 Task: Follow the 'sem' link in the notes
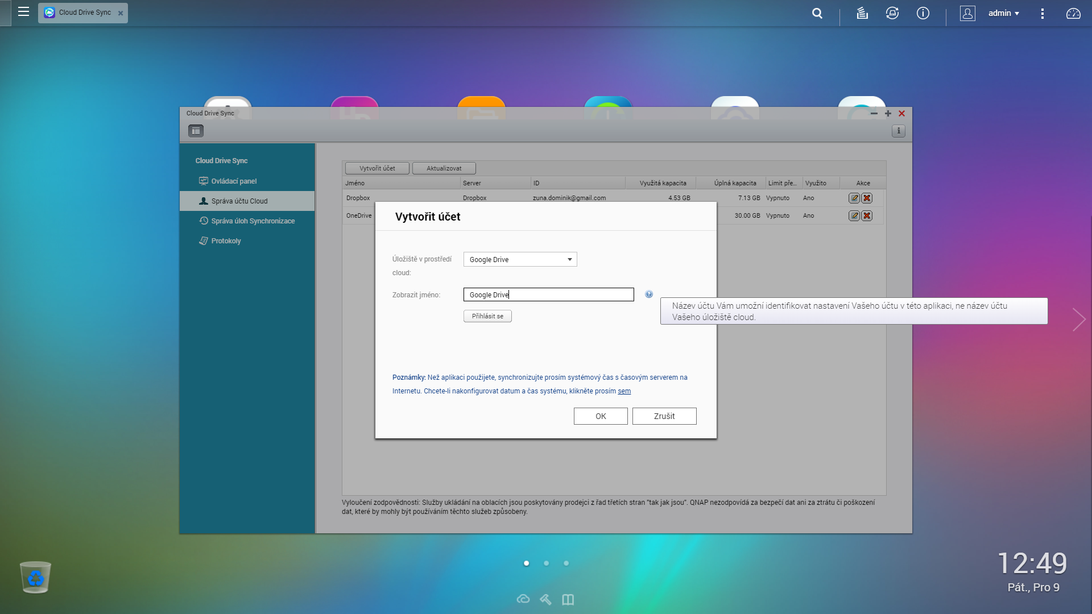pyautogui.click(x=624, y=391)
